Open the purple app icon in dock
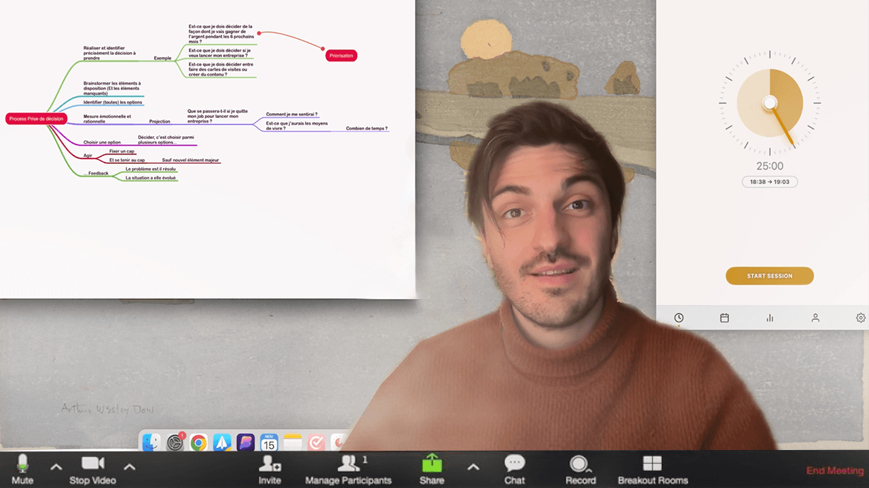This screenshot has width=869, height=488. click(x=246, y=443)
